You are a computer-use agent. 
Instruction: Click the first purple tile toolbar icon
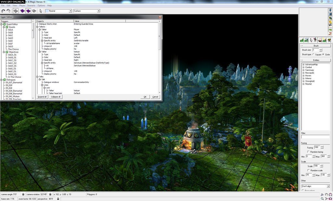[x=22, y=11]
